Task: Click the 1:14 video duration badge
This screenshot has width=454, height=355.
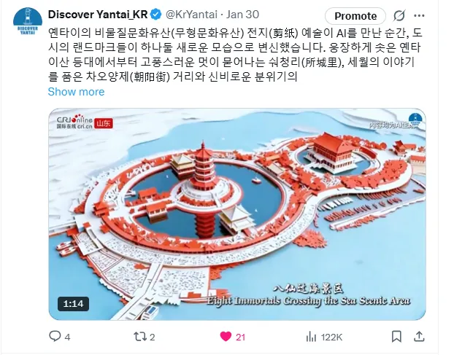Action: (x=73, y=304)
